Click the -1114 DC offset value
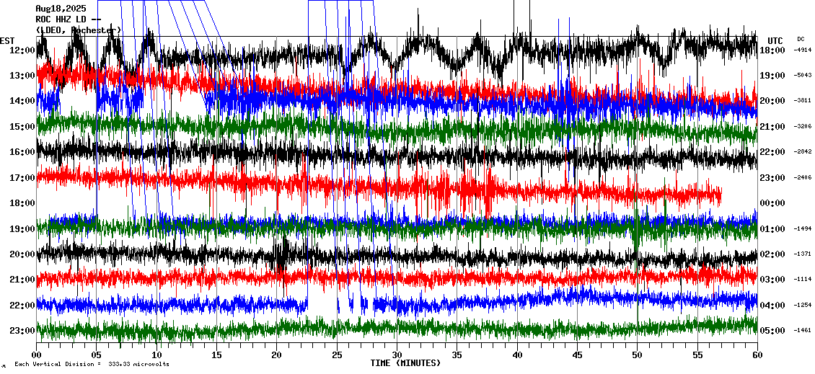Image resolution: width=815 pixels, height=374 pixels. (803, 280)
